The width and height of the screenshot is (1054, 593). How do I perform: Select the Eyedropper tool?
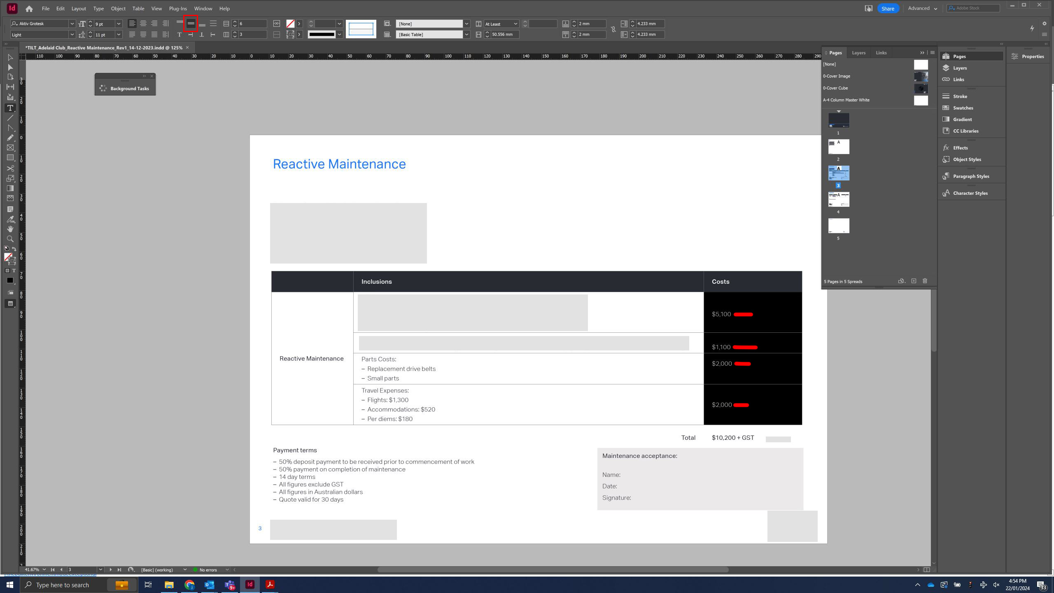tap(10, 219)
